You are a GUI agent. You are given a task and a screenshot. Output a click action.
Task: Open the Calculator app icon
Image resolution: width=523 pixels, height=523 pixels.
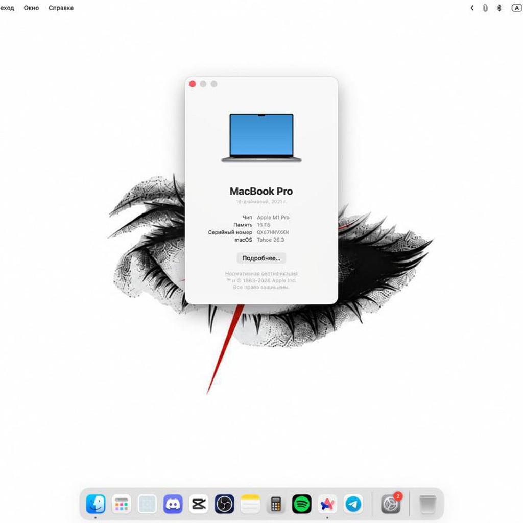pyautogui.click(x=276, y=504)
